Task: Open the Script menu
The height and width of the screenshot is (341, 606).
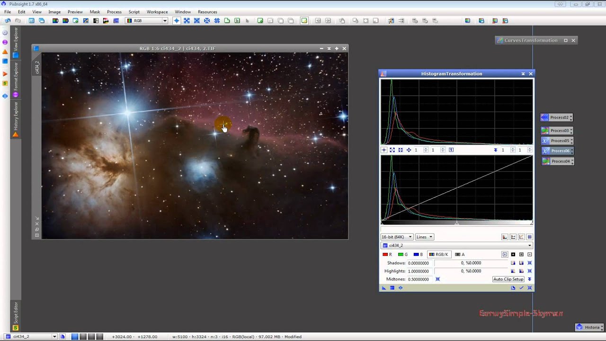Action: point(134,12)
